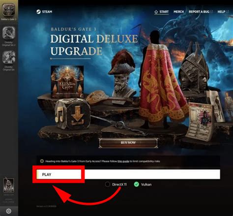Select the Vulkan radio option

pyautogui.click(x=143, y=185)
